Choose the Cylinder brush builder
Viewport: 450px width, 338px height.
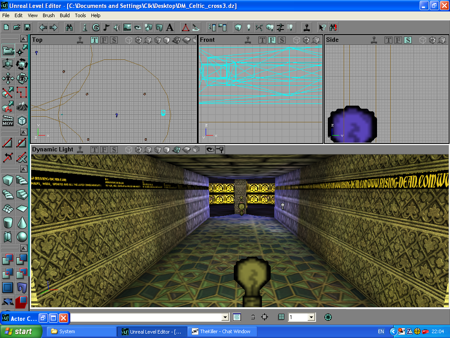pos(8,222)
